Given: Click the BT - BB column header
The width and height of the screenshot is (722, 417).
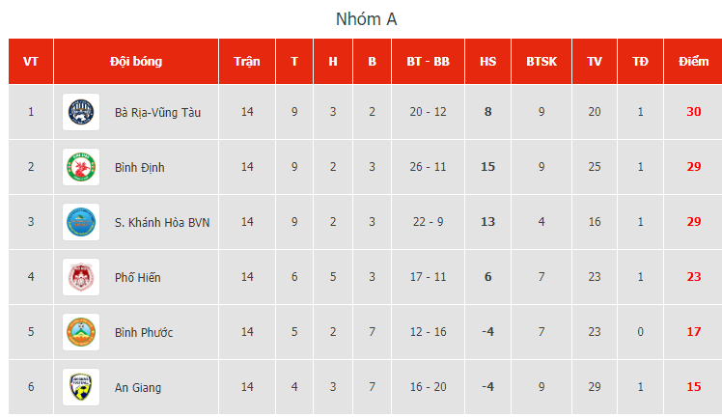Looking at the screenshot, I should [x=428, y=62].
